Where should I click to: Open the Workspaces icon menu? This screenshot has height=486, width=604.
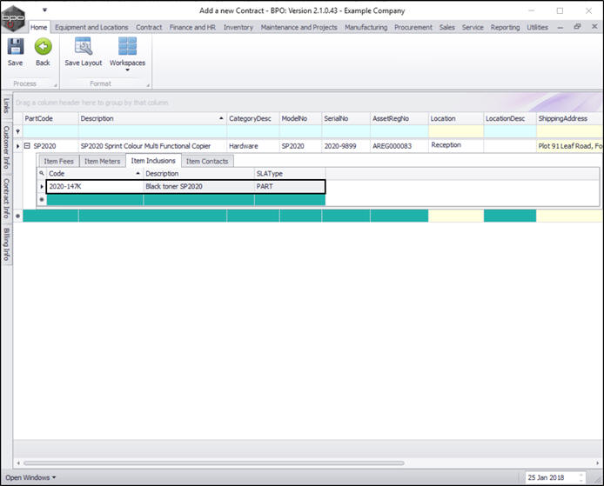(x=127, y=47)
